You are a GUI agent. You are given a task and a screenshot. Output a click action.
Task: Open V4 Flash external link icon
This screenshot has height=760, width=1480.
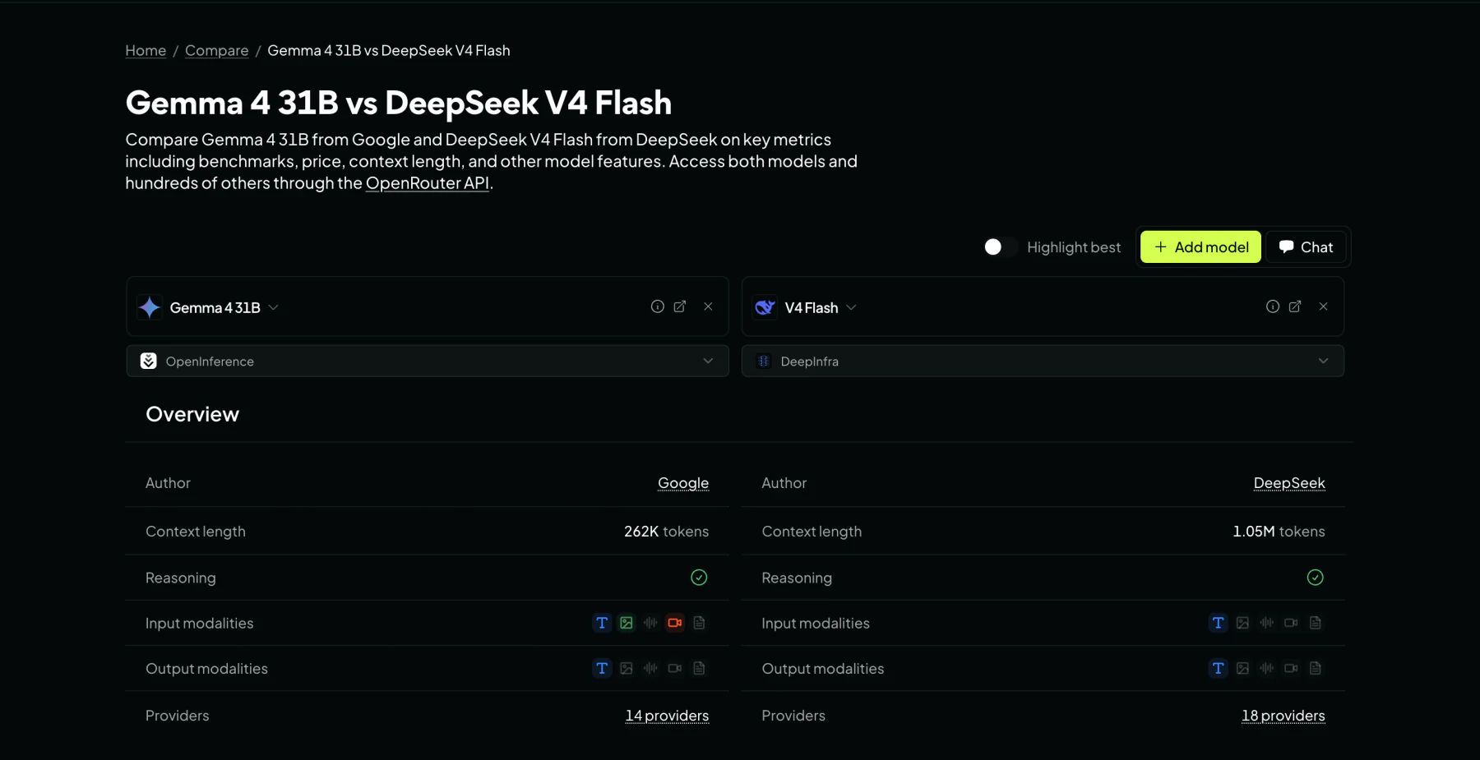[x=1295, y=306]
